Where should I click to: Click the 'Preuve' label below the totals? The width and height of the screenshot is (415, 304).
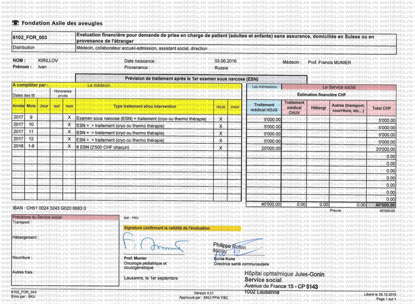(335, 211)
